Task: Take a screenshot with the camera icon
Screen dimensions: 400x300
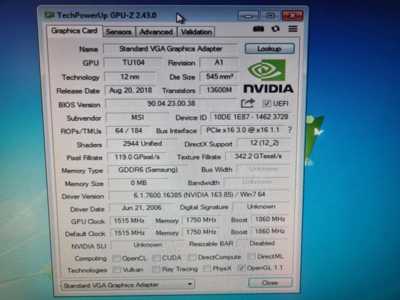Action: tap(258, 29)
